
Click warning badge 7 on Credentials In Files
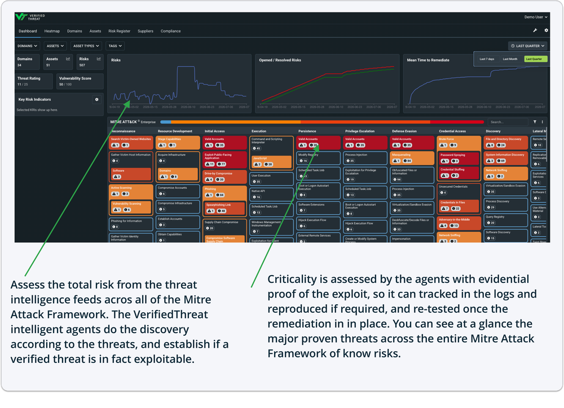click(445, 209)
